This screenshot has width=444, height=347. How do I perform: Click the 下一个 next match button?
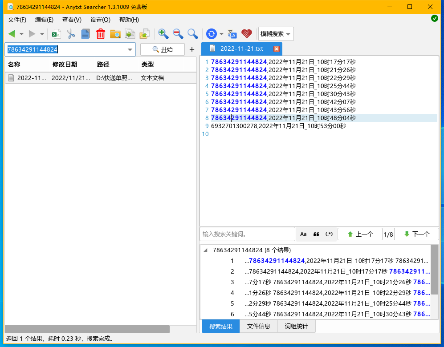(x=416, y=234)
